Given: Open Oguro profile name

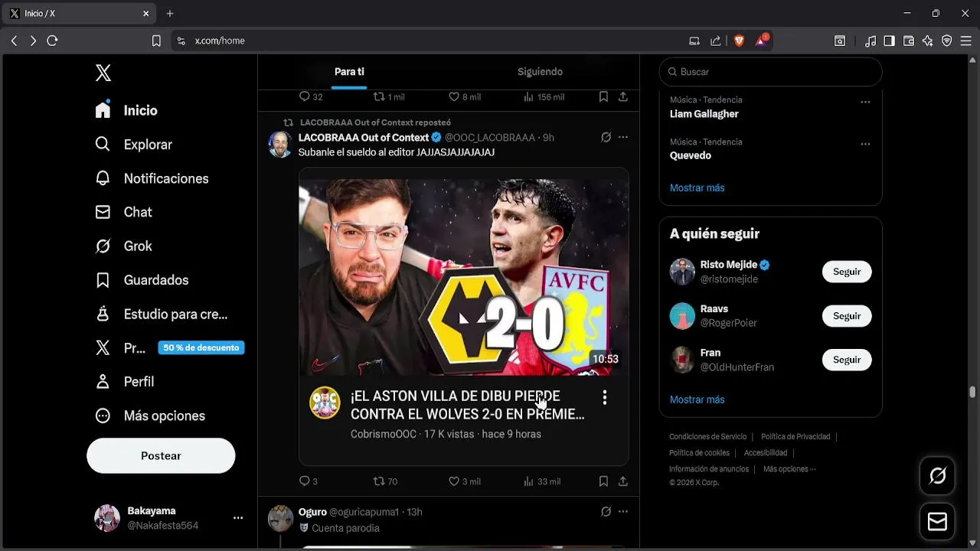Looking at the screenshot, I should tap(312, 512).
